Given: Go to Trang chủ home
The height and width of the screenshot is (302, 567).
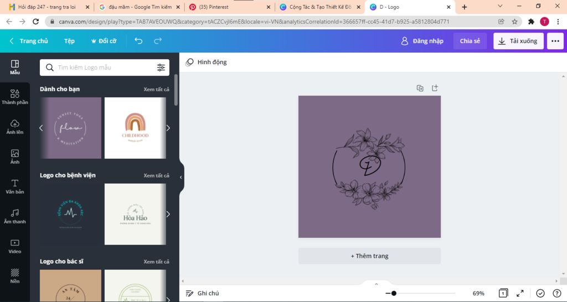Looking at the screenshot, I should (29, 41).
